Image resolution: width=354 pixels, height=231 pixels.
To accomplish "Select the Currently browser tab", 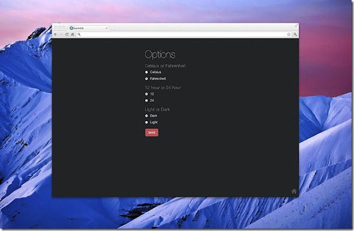I will (x=89, y=28).
